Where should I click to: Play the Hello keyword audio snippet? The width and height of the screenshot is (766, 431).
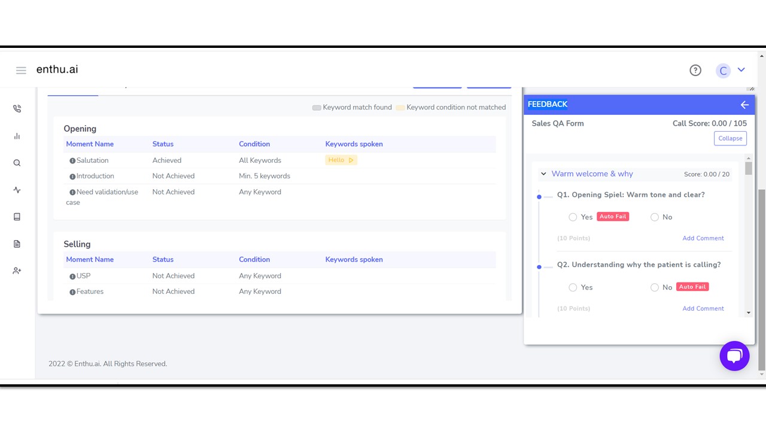(352, 160)
